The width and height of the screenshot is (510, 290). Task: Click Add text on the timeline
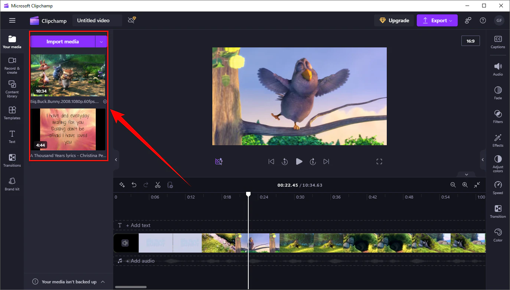pos(138,225)
